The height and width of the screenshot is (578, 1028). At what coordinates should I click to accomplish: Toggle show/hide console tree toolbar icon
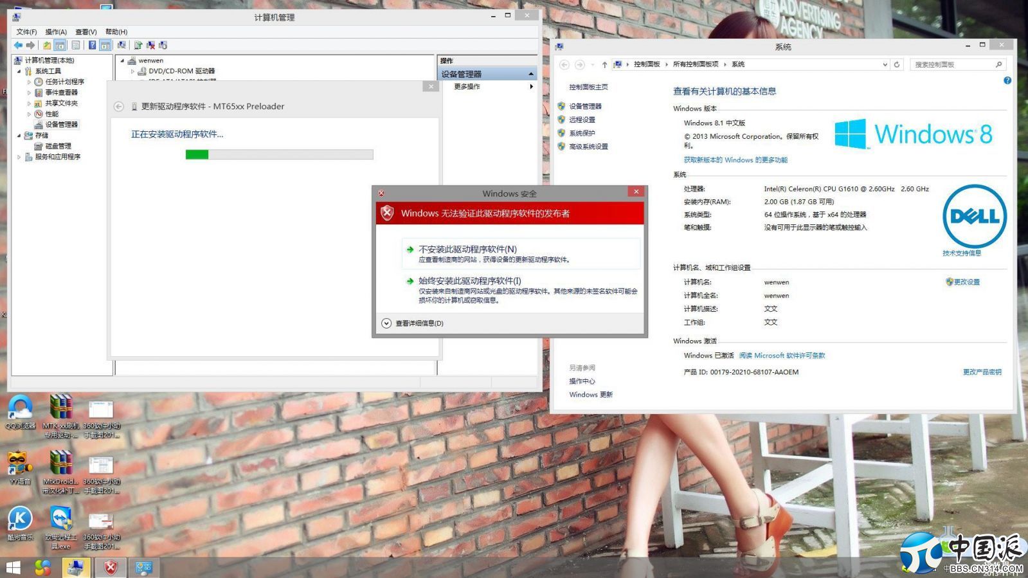pyautogui.click(x=60, y=45)
